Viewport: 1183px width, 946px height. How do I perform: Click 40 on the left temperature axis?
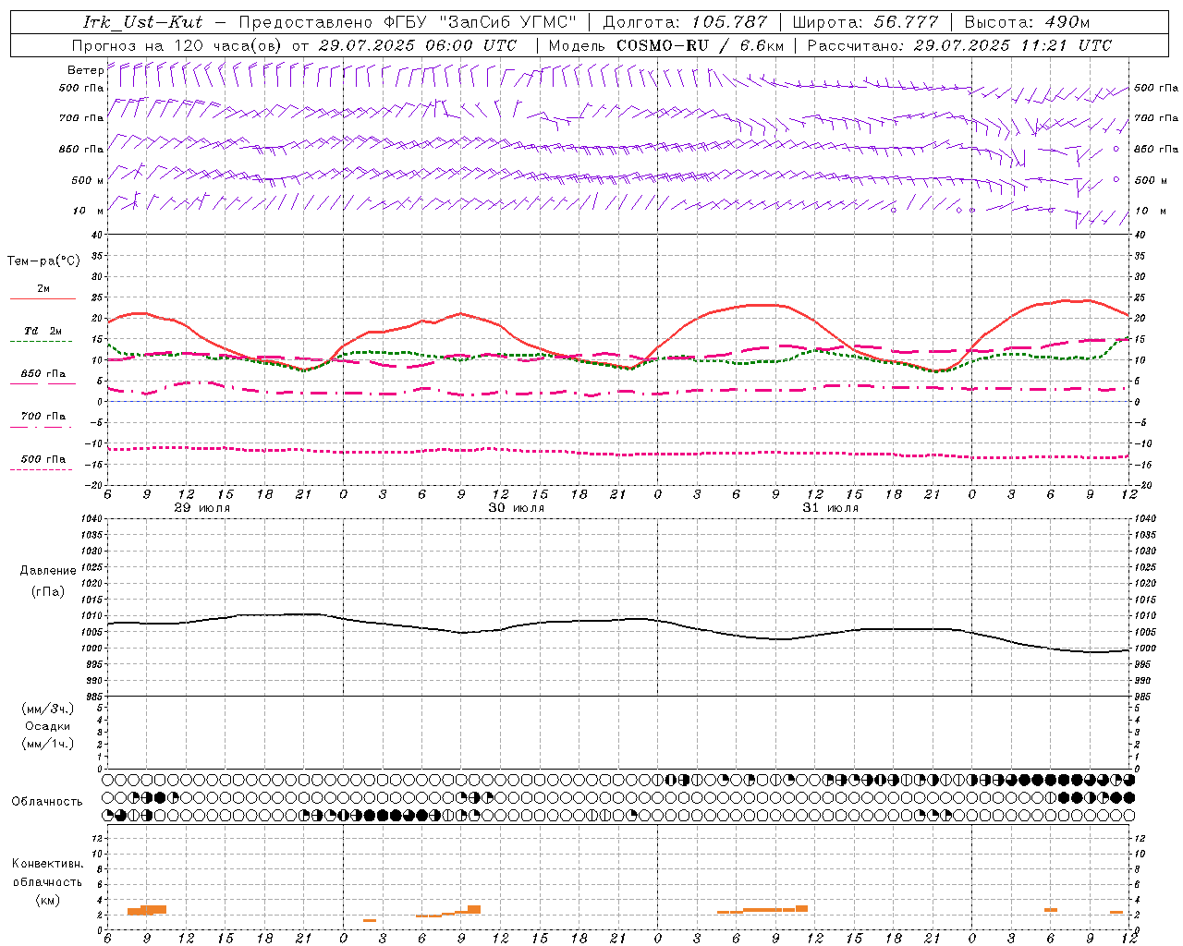point(98,235)
